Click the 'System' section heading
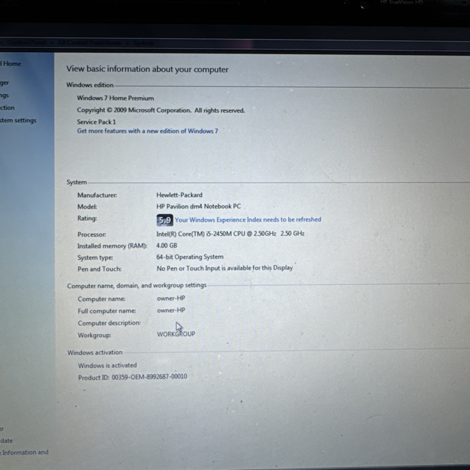 pos(77,182)
